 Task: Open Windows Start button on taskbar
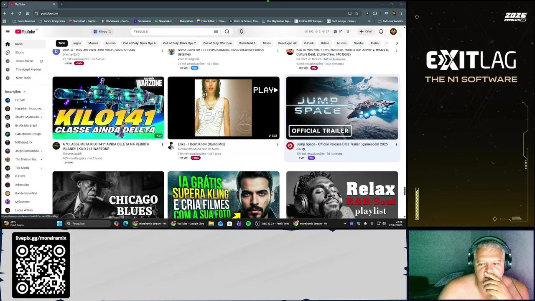tap(59, 224)
